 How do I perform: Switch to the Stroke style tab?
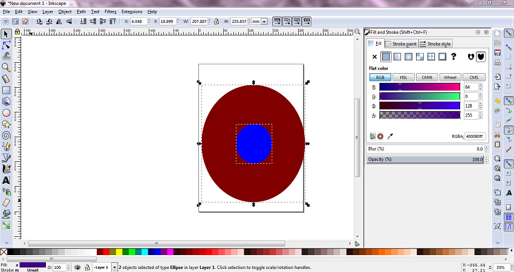tap(435, 44)
